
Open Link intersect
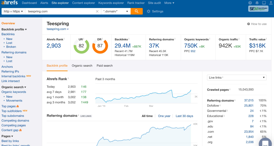click(11, 81)
